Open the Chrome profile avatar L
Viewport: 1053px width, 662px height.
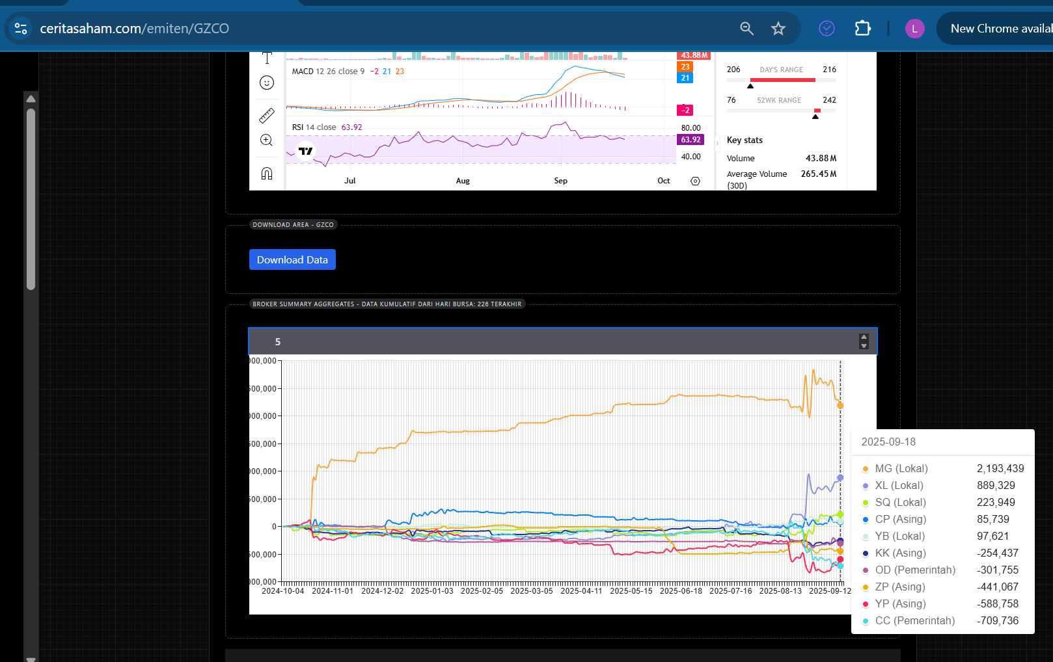point(914,29)
